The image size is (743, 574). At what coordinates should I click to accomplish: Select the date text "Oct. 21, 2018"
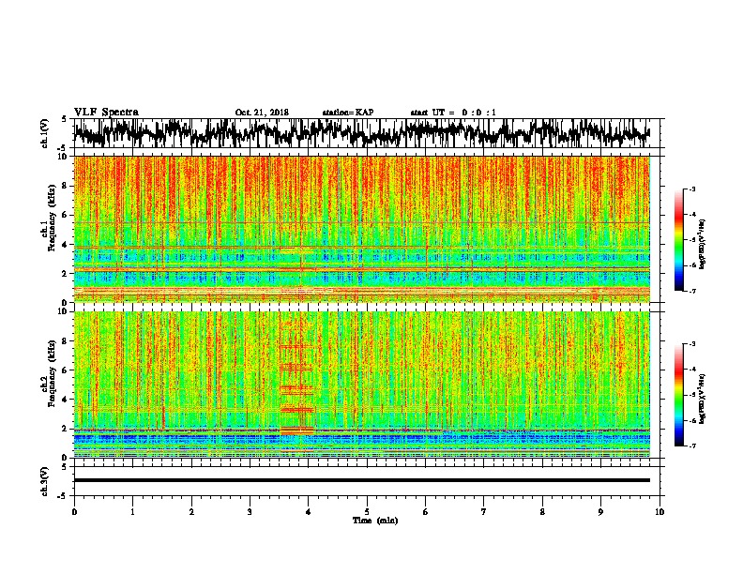point(262,113)
